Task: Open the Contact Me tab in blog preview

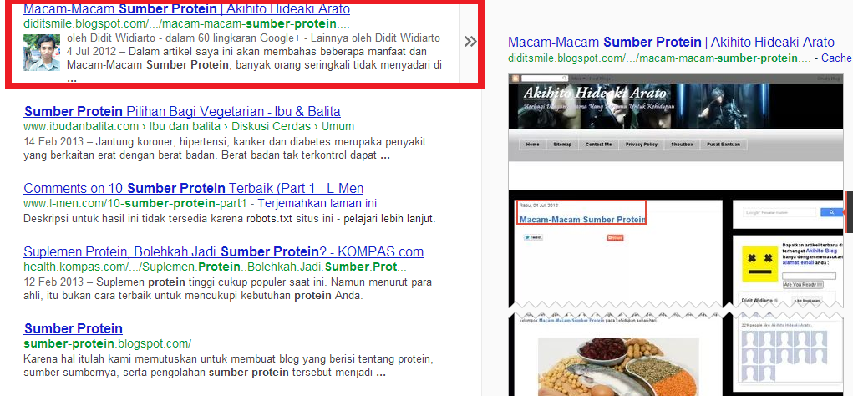Action: point(598,145)
